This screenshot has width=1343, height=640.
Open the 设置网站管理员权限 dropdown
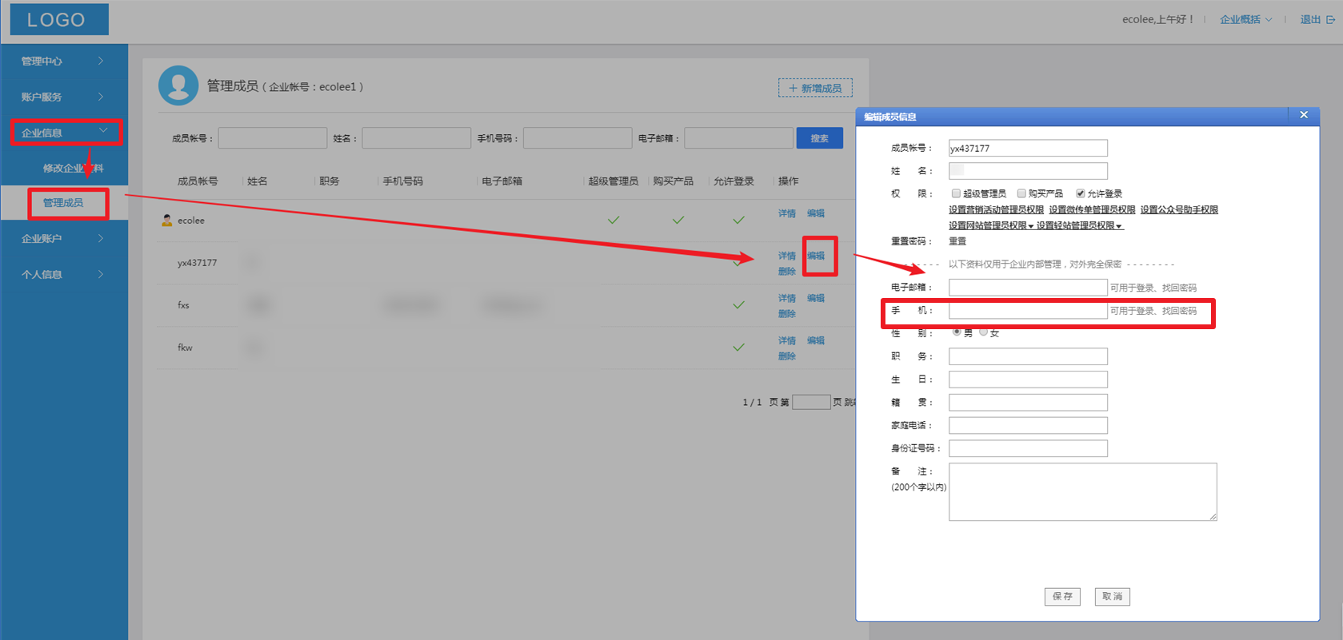pos(990,226)
